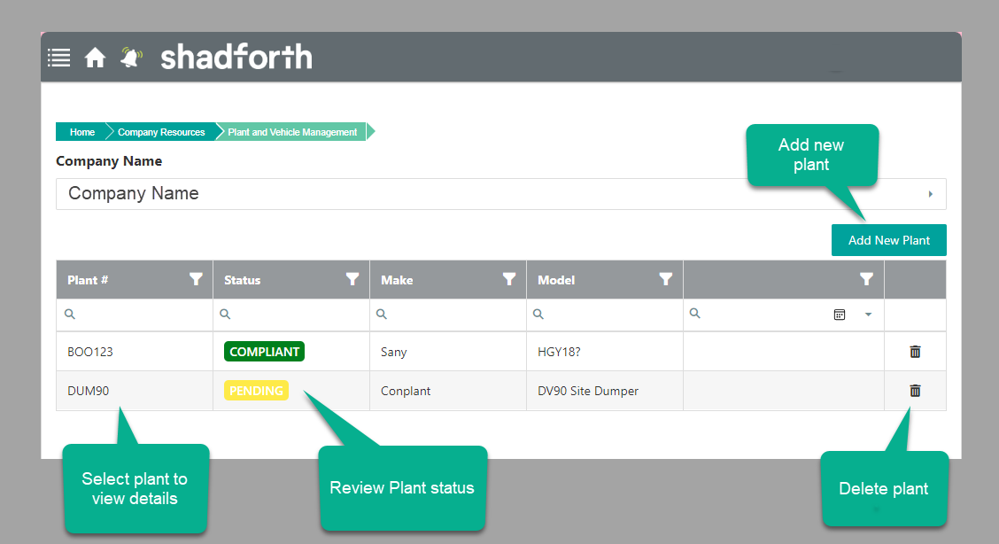The width and height of the screenshot is (999, 544).
Task: Click the shadforth logo
Action: pyautogui.click(x=236, y=58)
